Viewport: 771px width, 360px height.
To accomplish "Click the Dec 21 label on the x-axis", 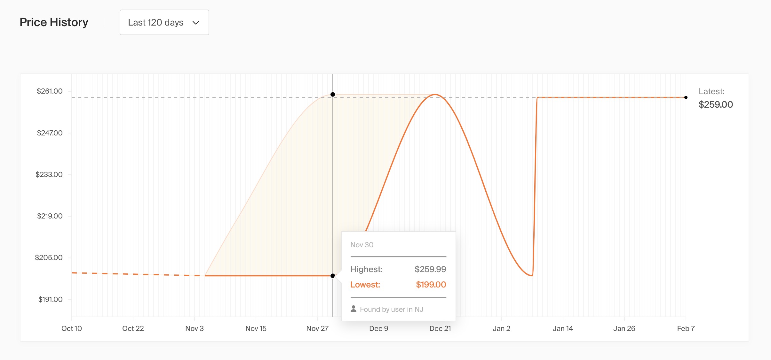I will click(x=440, y=328).
